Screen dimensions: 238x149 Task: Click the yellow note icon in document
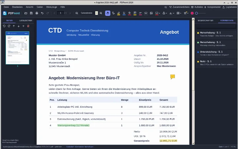pos(173,77)
